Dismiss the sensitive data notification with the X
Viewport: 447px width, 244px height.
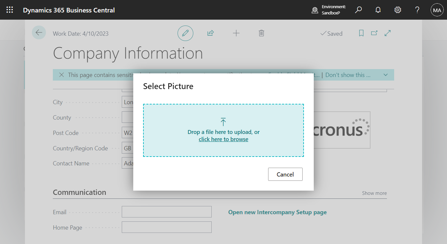pos(62,75)
